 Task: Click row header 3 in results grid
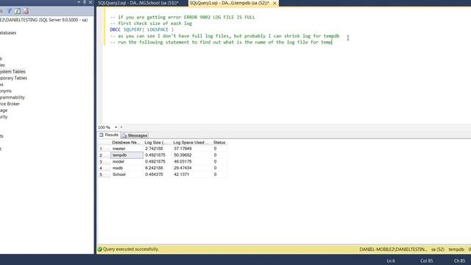pos(104,162)
